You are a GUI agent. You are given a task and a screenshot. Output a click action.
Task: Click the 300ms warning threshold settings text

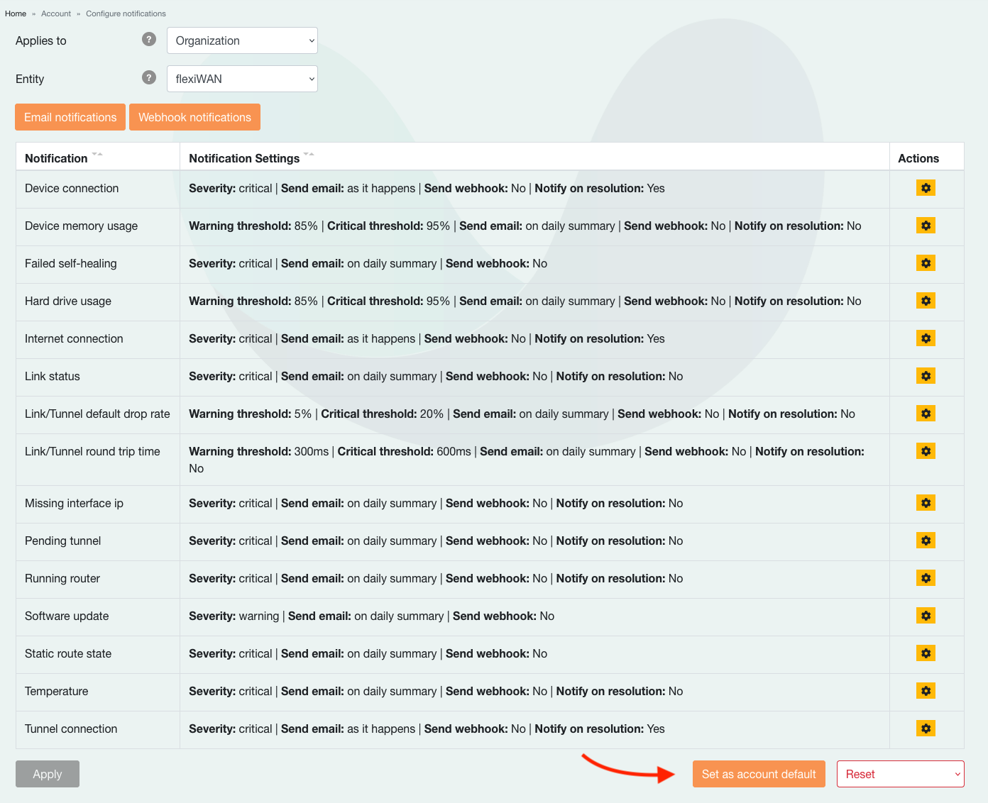(258, 451)
